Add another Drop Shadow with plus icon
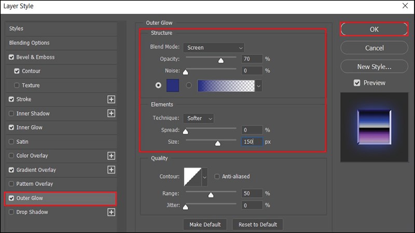 111,212
